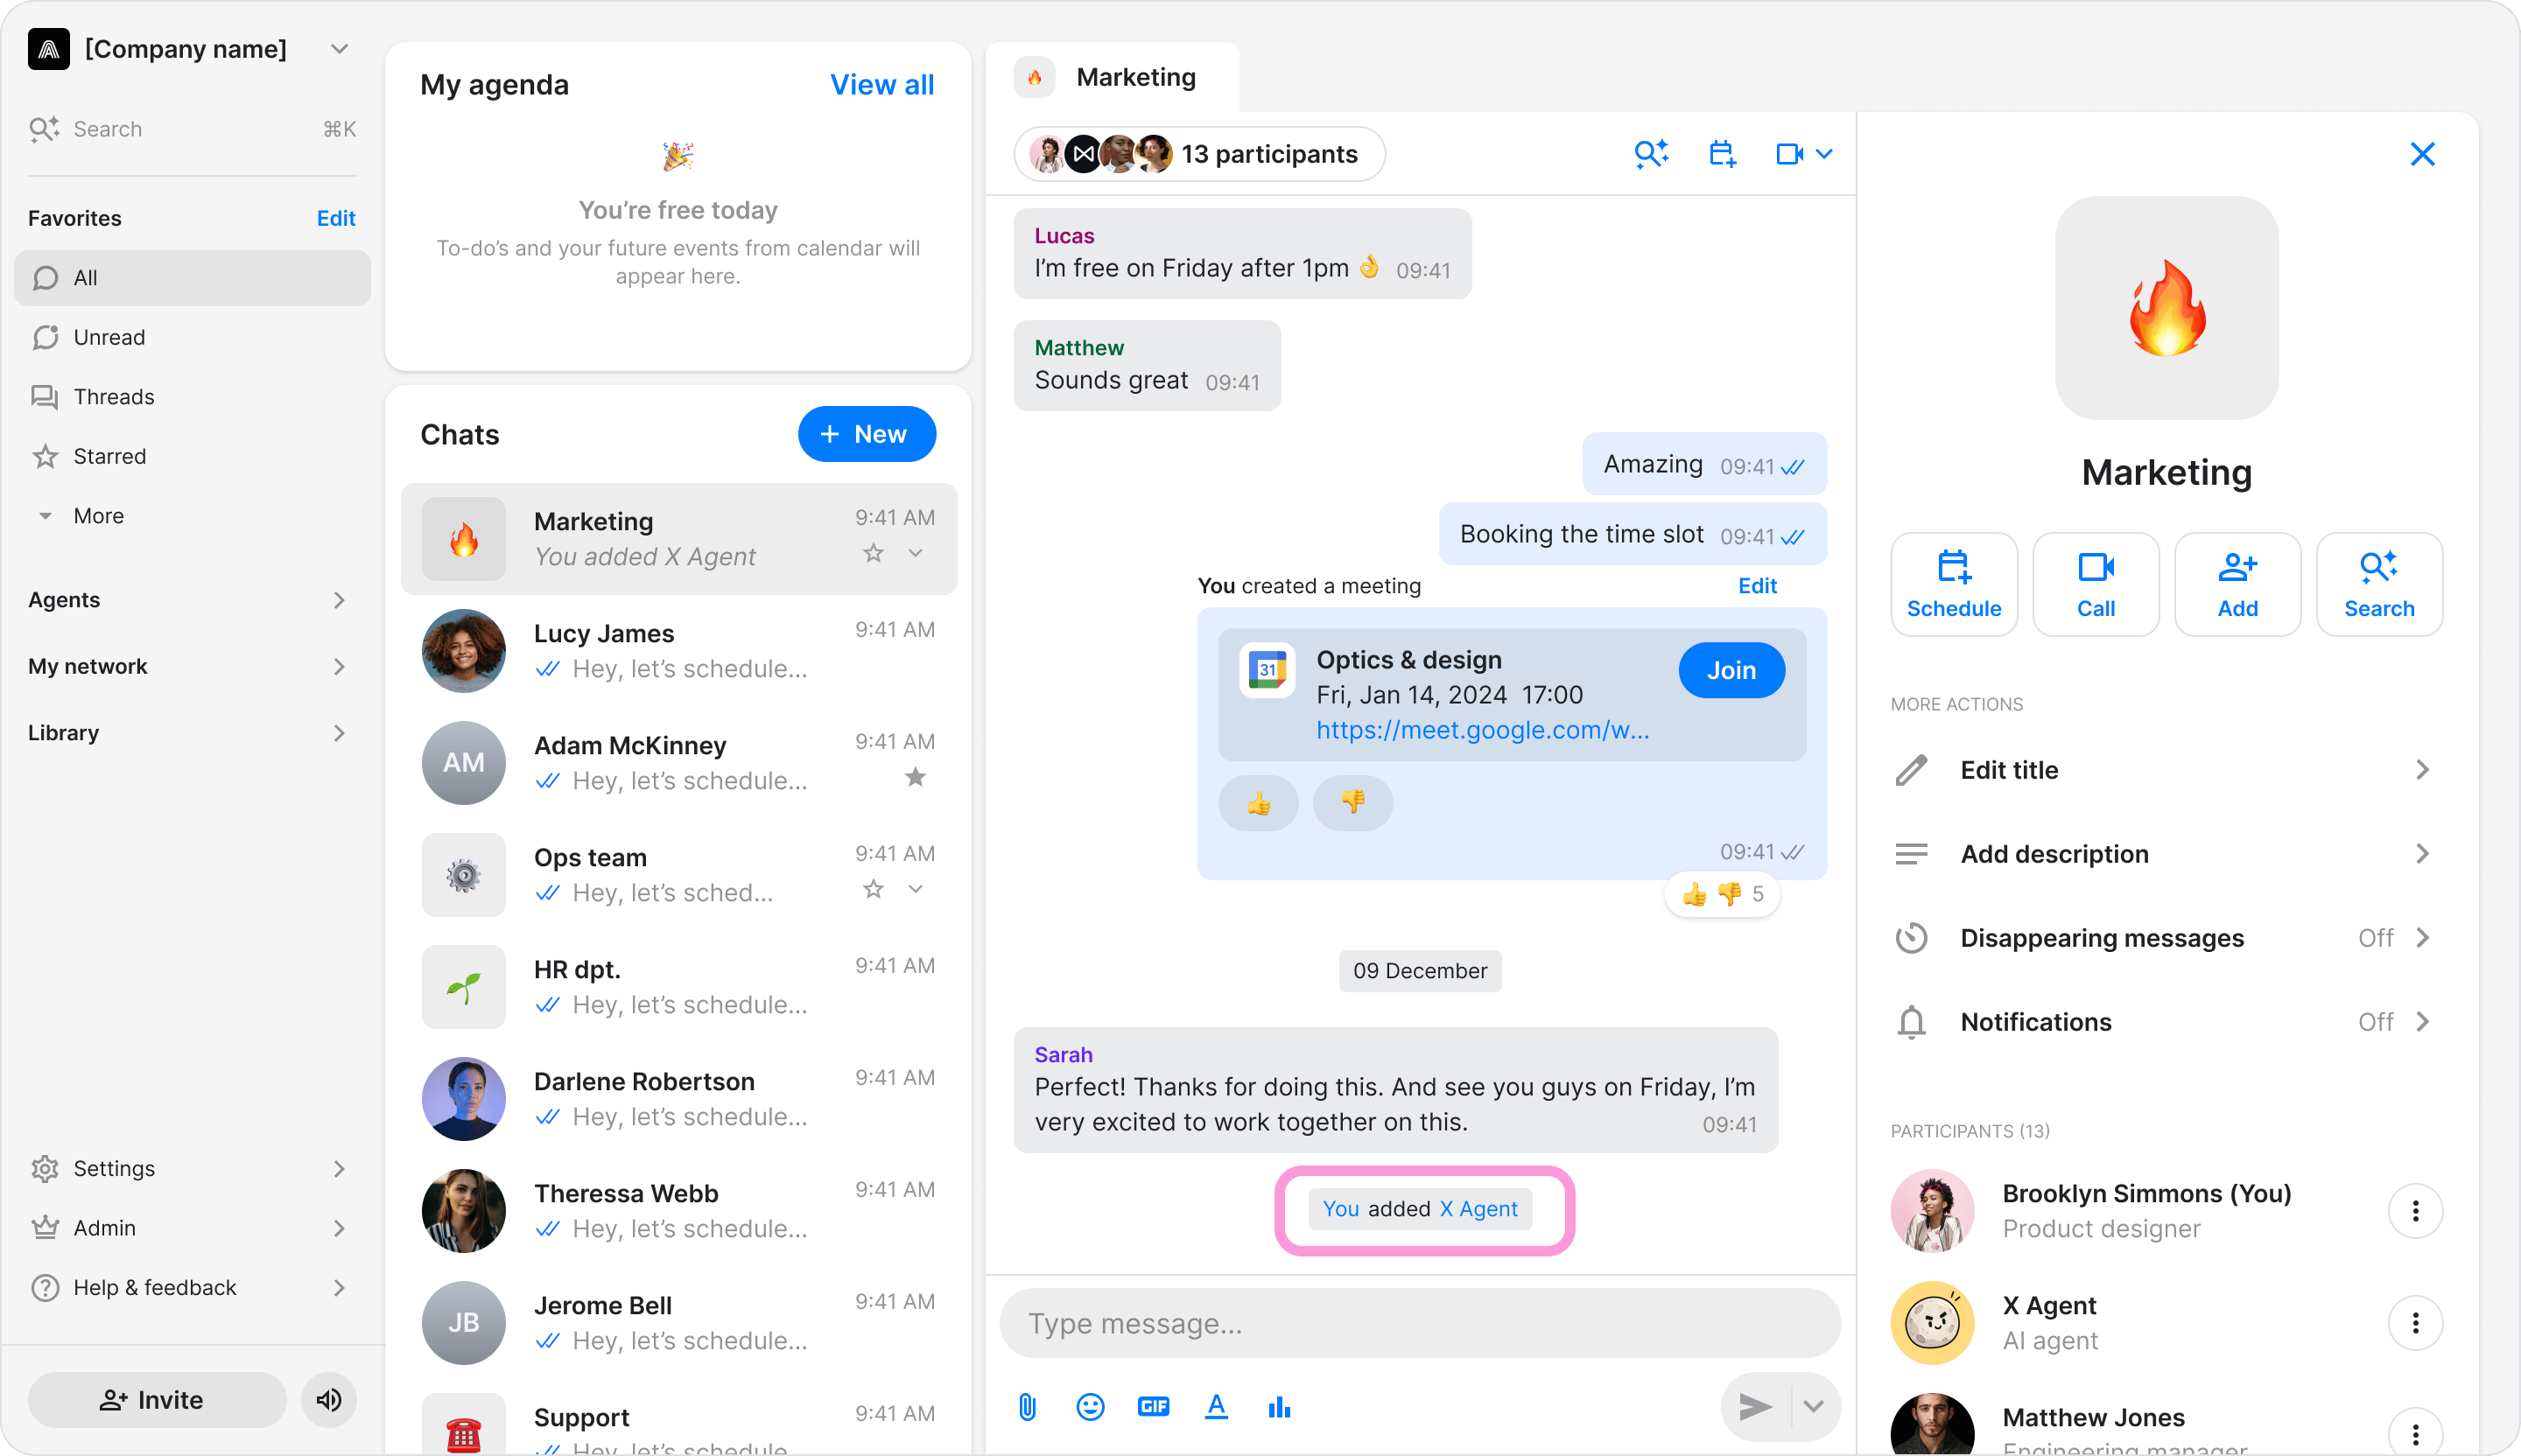This screenshot has width=2521, height=1456.
Task: Toggle the sound speaker button
Action: coord(329,1400)
